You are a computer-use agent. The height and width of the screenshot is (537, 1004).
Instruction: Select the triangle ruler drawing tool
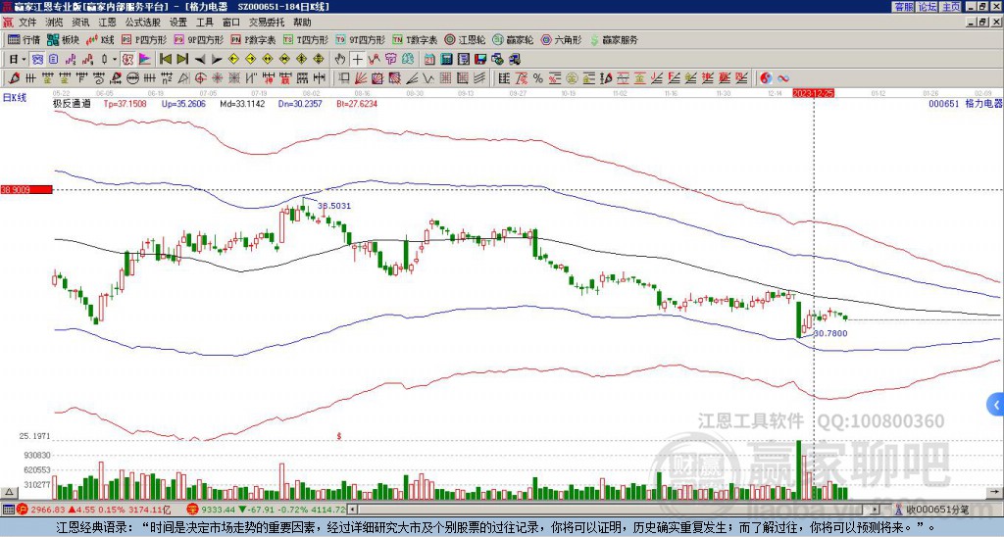(x=183, y=78)
